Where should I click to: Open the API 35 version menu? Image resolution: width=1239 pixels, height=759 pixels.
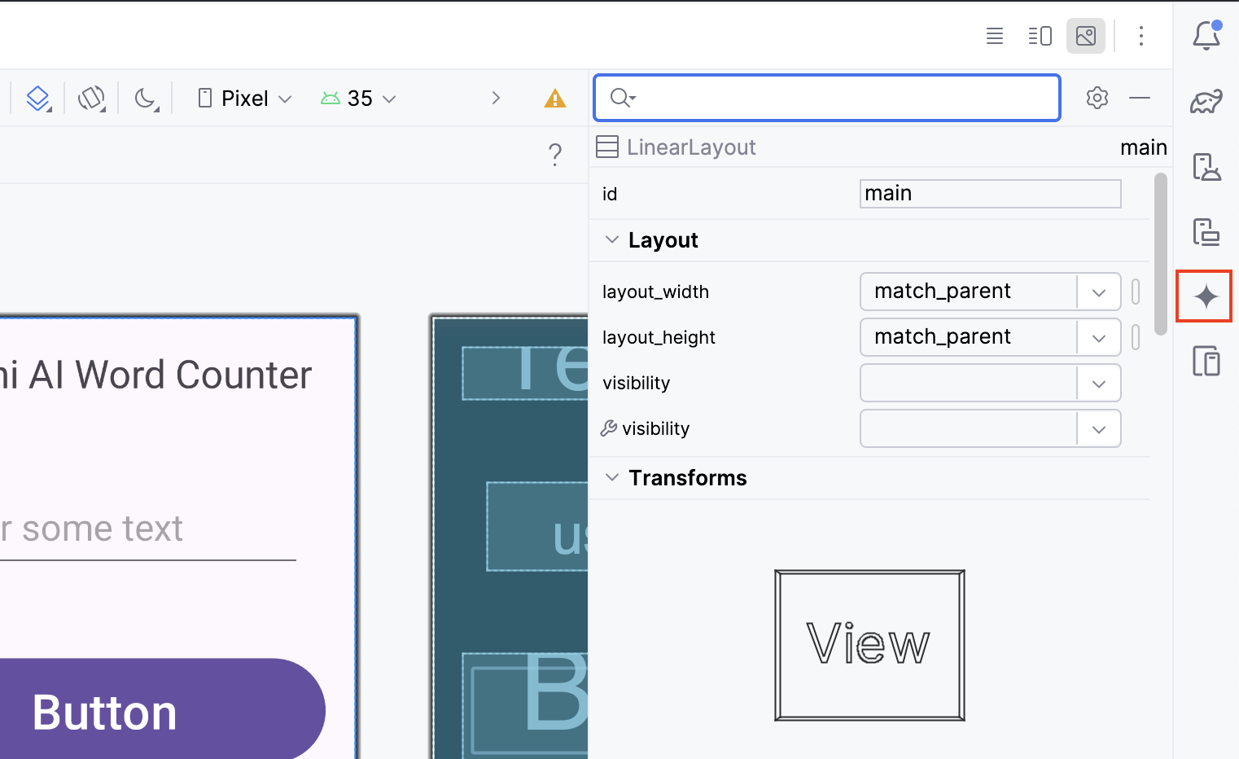(359, 99)
